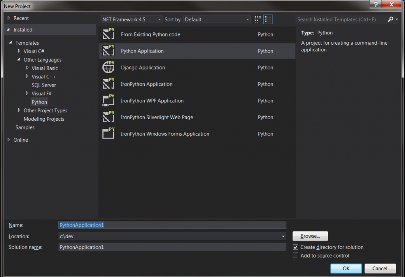Click the IronPython Silverlight Web Page icon
The width and height of the screenshot is (405, 277).
[108, 117]
